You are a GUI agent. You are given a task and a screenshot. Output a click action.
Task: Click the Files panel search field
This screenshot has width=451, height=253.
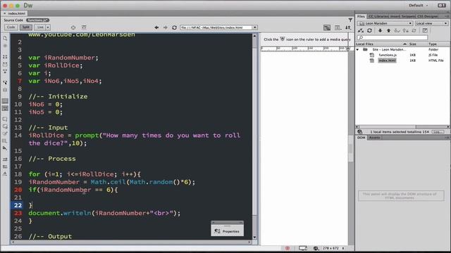392,37
